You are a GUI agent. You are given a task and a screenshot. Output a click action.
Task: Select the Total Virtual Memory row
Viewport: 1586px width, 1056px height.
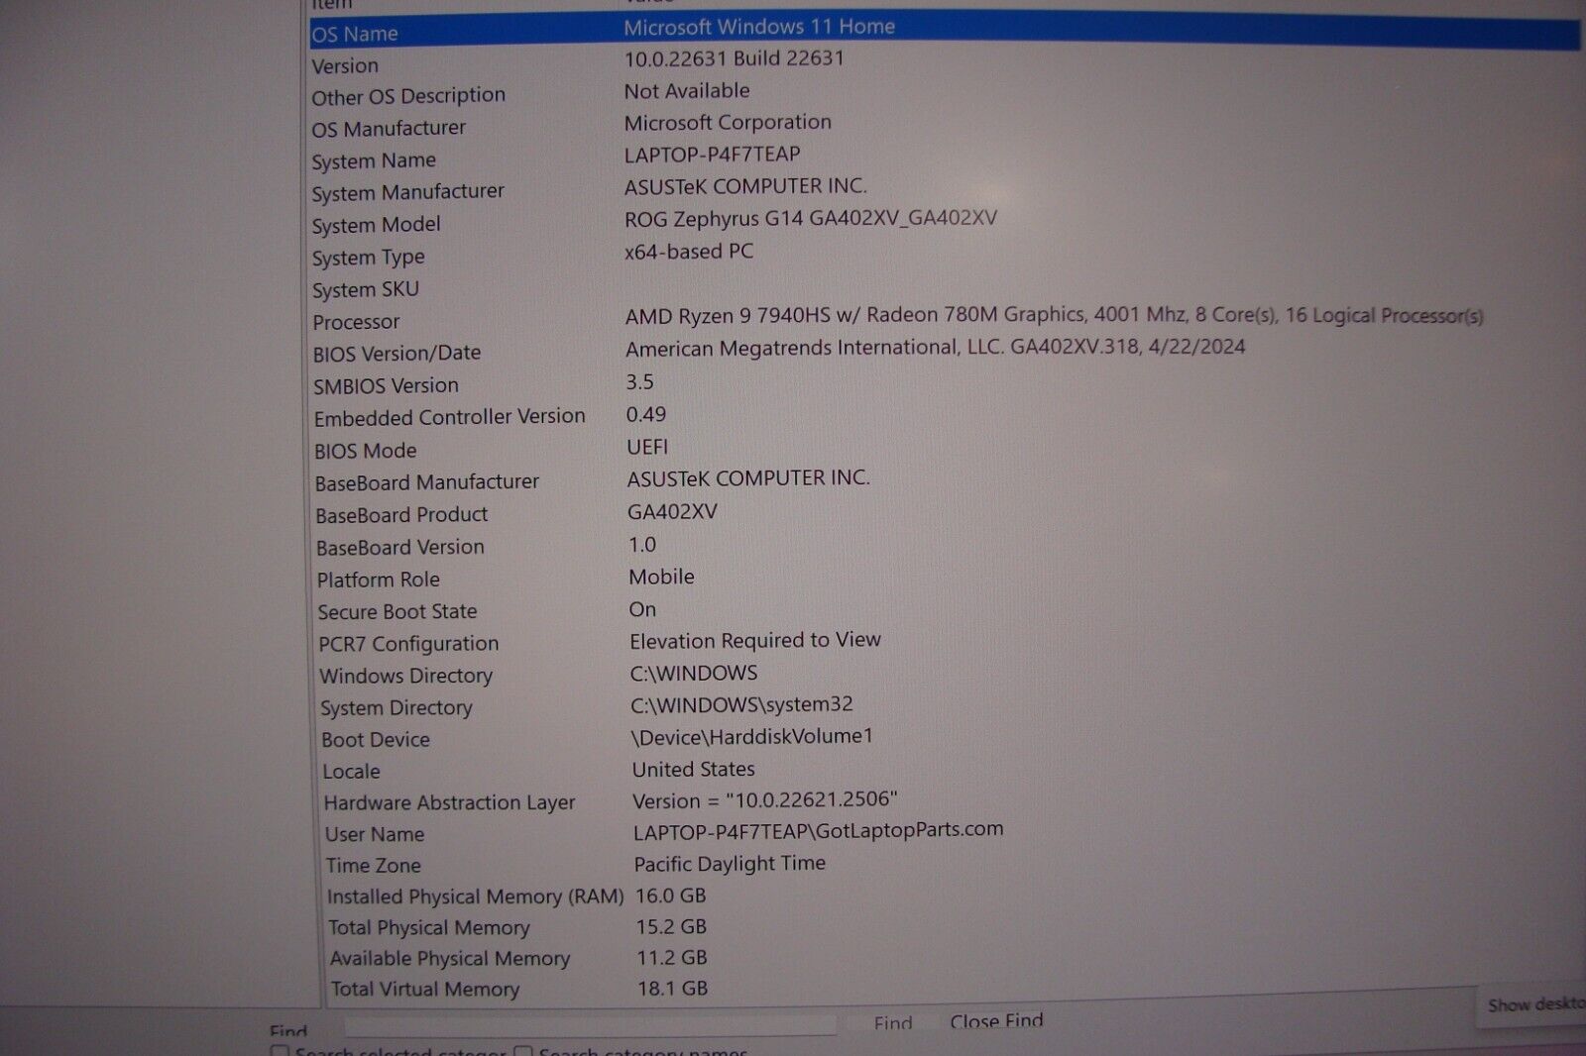(945, 989)
